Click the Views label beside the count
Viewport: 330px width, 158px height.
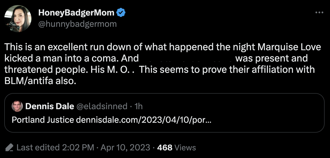point(185,147)
